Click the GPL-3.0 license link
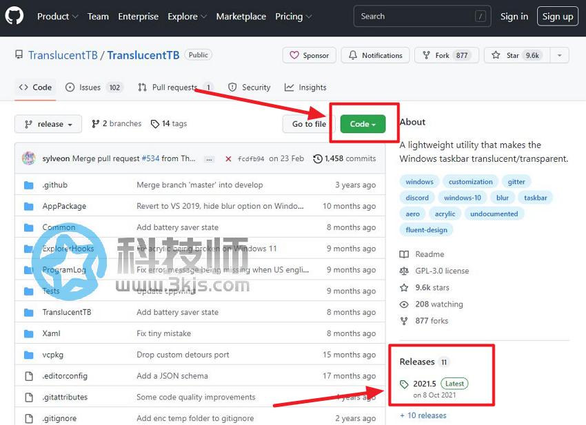Viewport: 586px width, 425px height. click(442, 271)
